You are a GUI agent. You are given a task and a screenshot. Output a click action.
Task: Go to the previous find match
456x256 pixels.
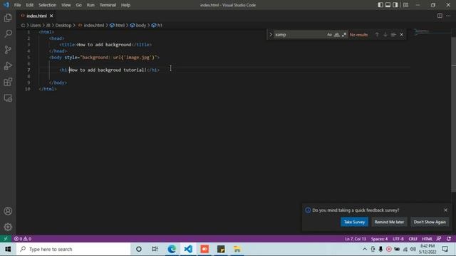[377, 35]
